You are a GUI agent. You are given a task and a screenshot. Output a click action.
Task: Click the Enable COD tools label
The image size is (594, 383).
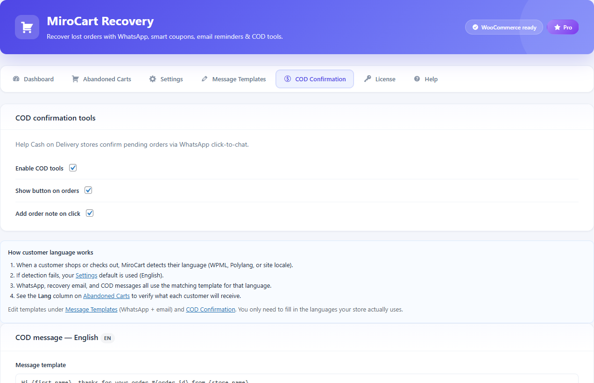tap(39, 168)
